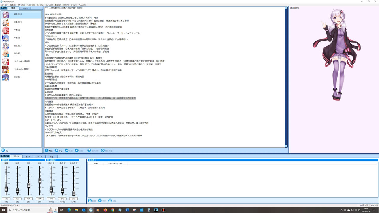The image size is (379, 213).
Task: Click the 短ポーズ slider handle
Action: click(x=51, y=190)
